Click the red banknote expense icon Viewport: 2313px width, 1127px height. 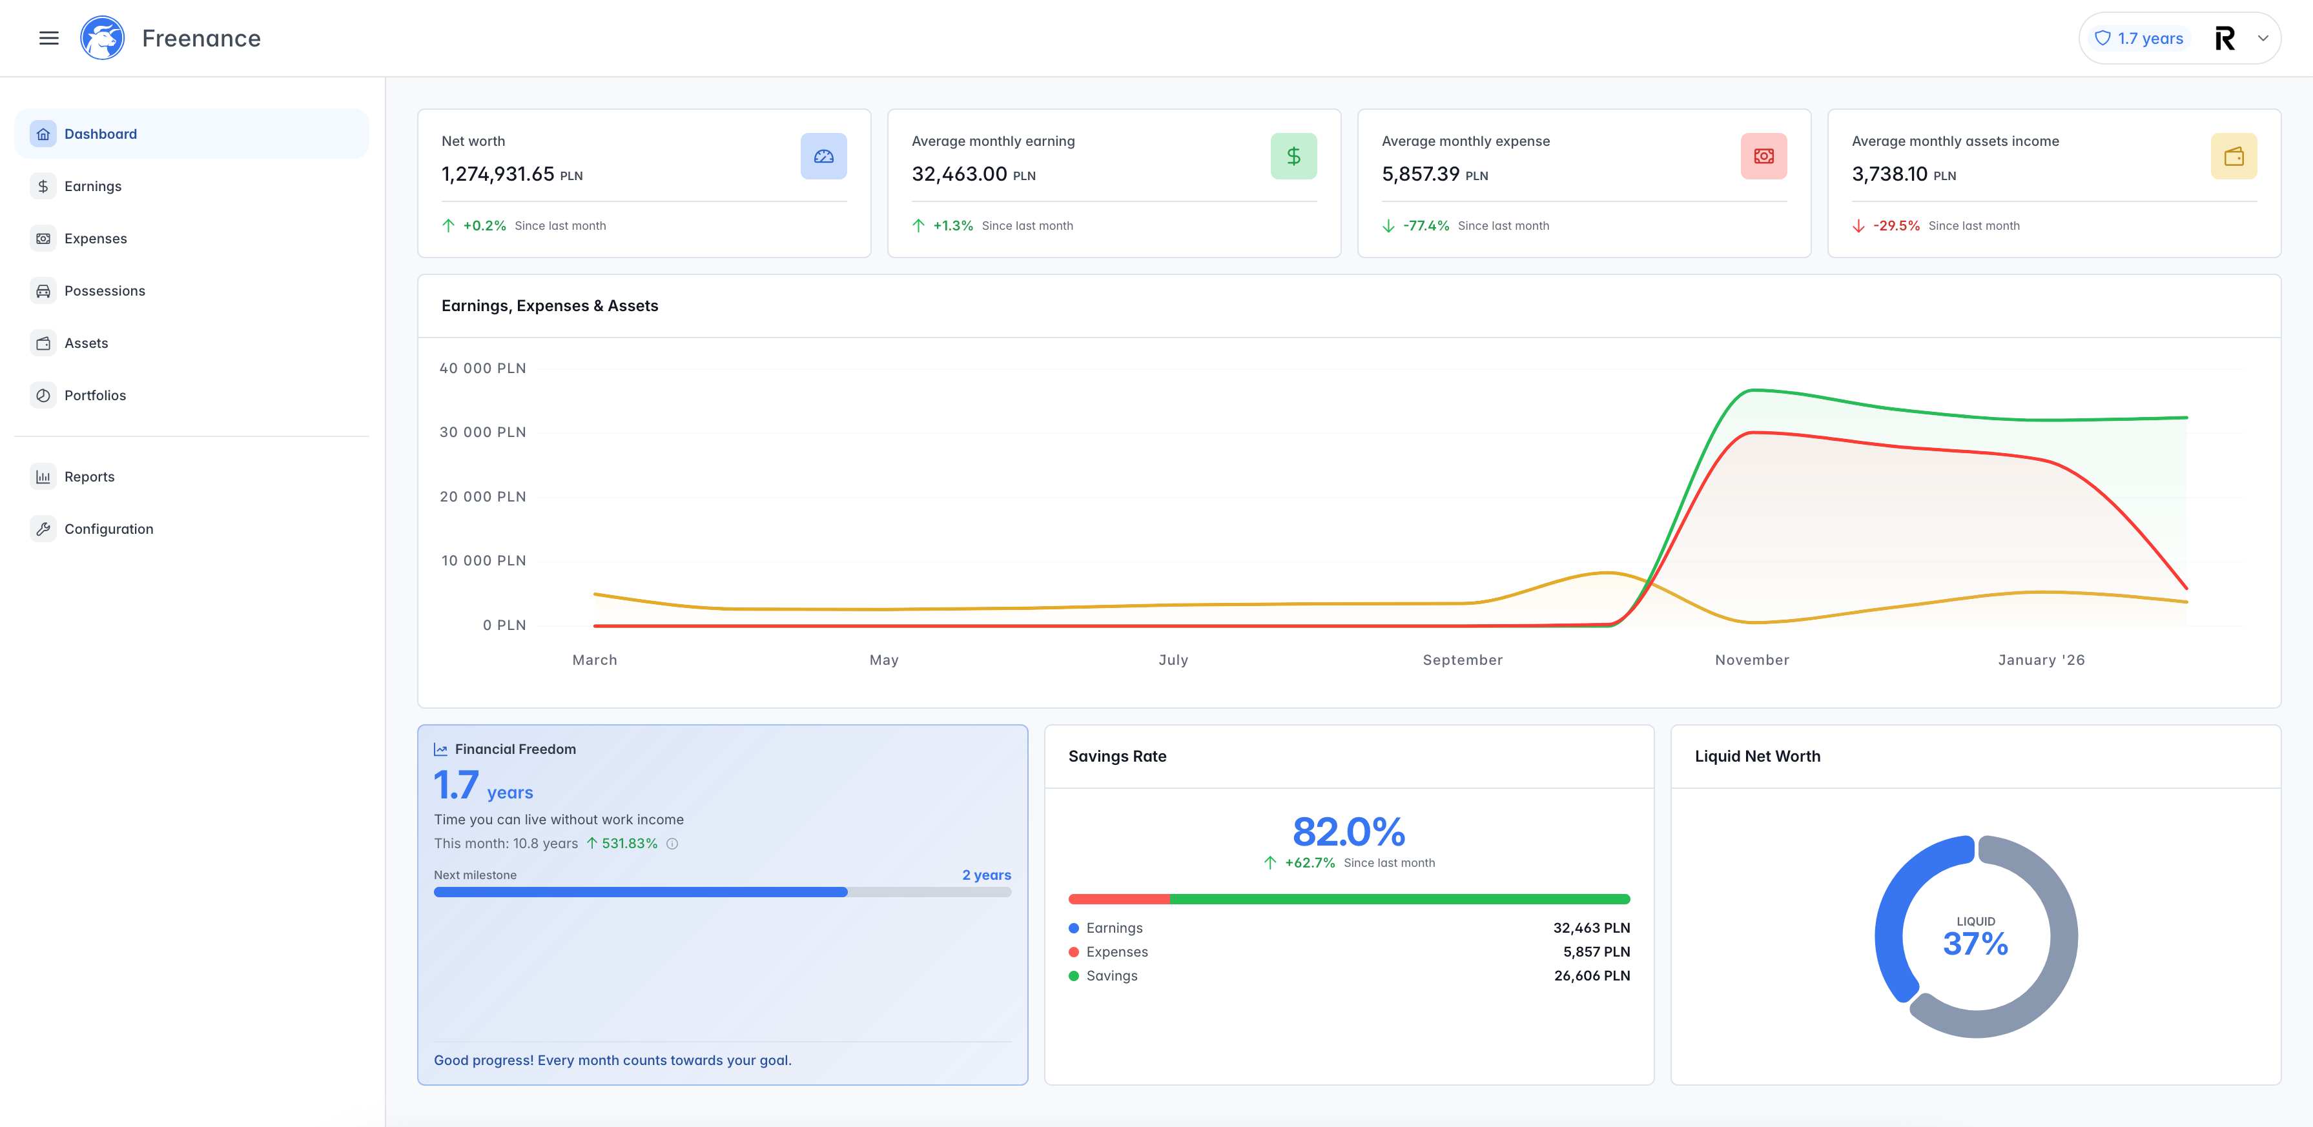(1763, 156)
